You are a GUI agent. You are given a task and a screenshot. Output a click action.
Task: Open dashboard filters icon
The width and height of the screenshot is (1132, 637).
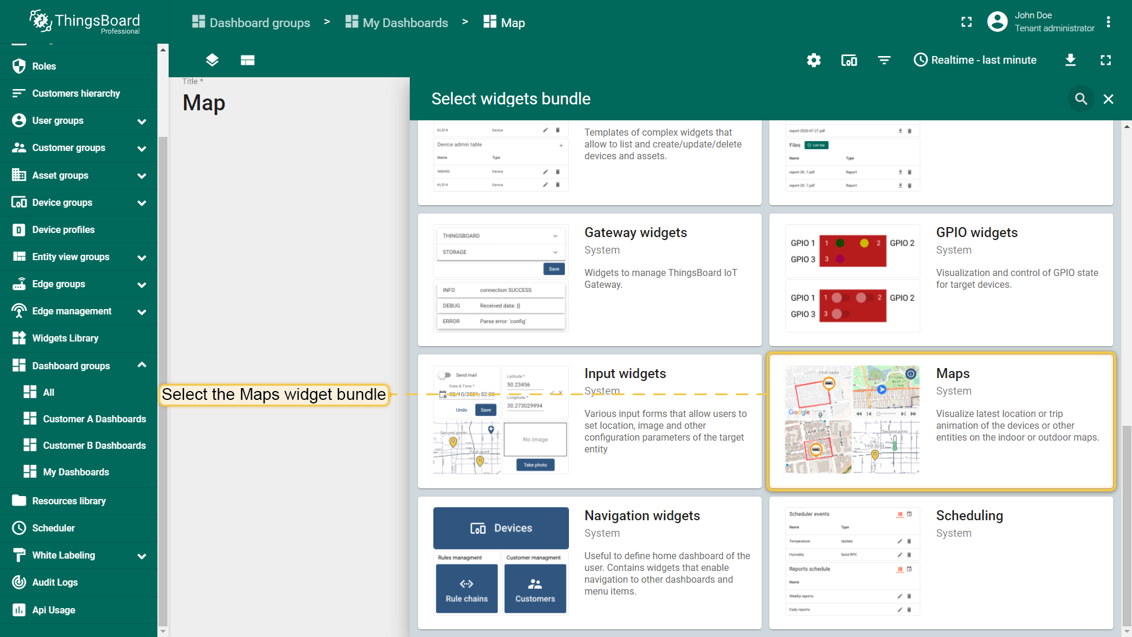(884, 60)
